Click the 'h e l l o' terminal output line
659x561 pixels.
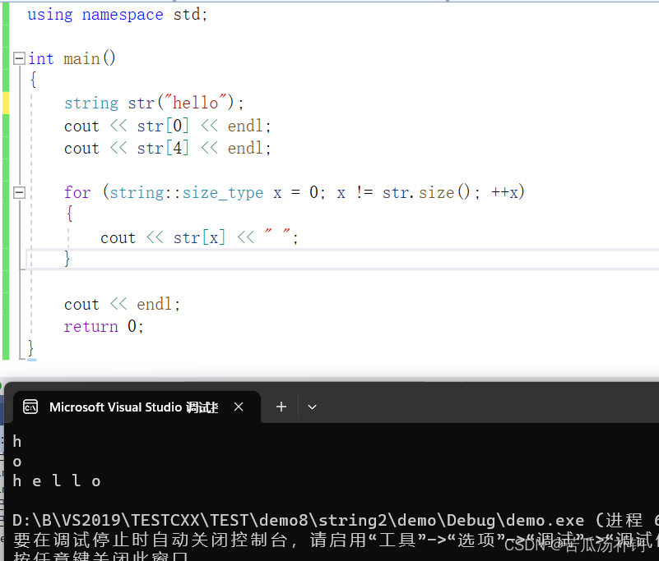pyautogui.click(x=58, y=481)
